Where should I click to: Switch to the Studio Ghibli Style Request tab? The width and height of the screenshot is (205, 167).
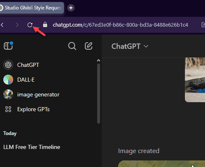pos(32,8)
